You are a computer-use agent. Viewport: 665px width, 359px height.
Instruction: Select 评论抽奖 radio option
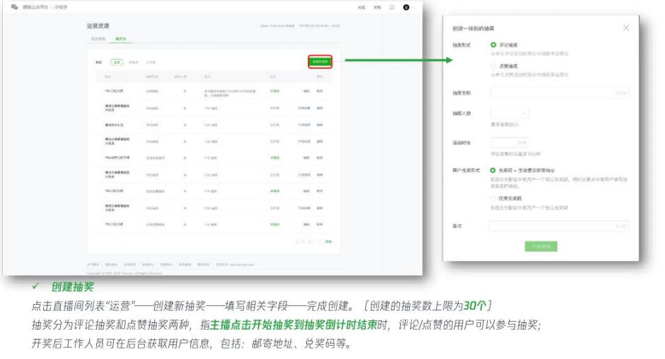coord(494,45)
